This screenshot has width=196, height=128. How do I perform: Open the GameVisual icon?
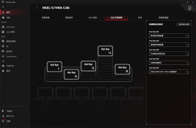(3, 56)
